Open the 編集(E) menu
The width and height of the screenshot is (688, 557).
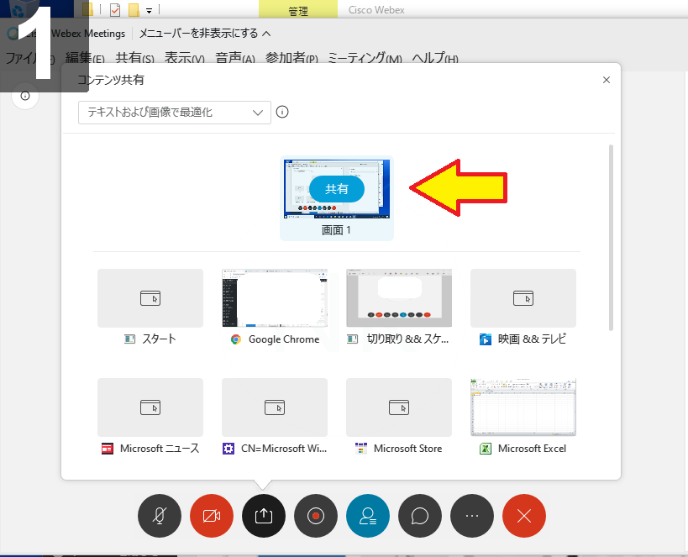(x=85, y=58)
